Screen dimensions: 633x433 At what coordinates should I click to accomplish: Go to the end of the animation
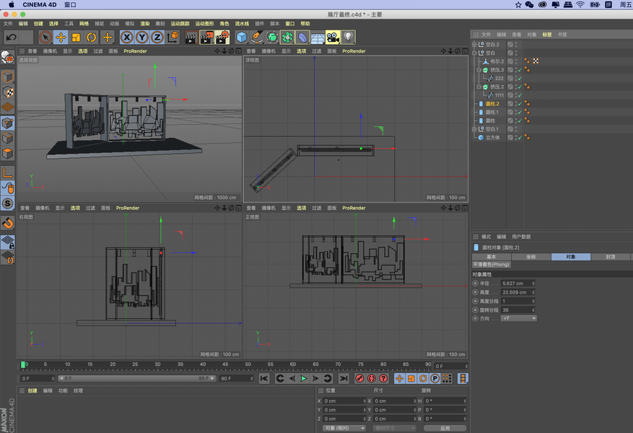(344, 379)
